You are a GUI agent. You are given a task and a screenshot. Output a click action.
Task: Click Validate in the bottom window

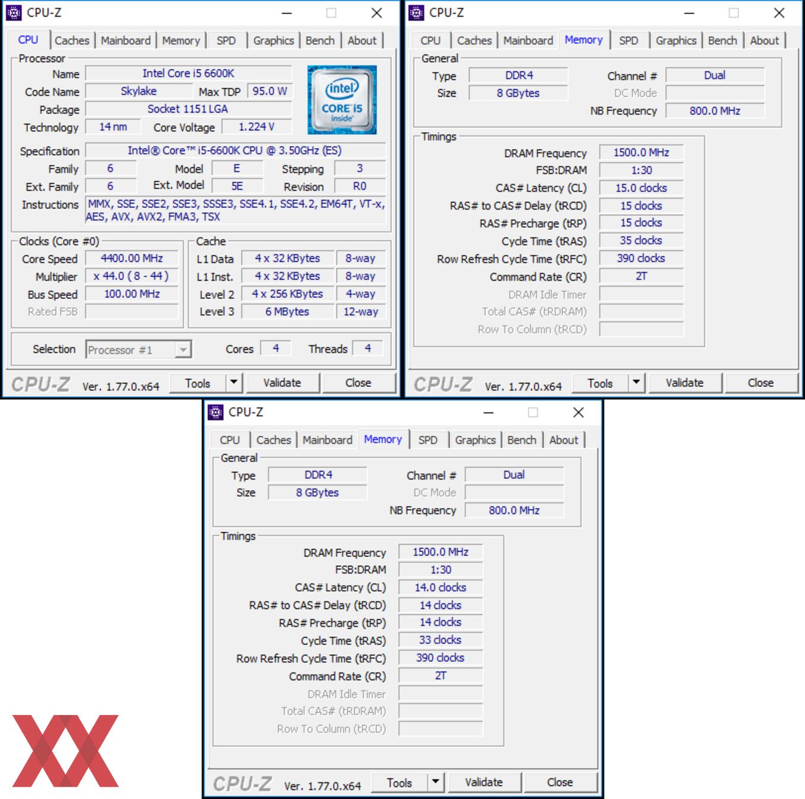pyautogui.click(x=484, y=782)
